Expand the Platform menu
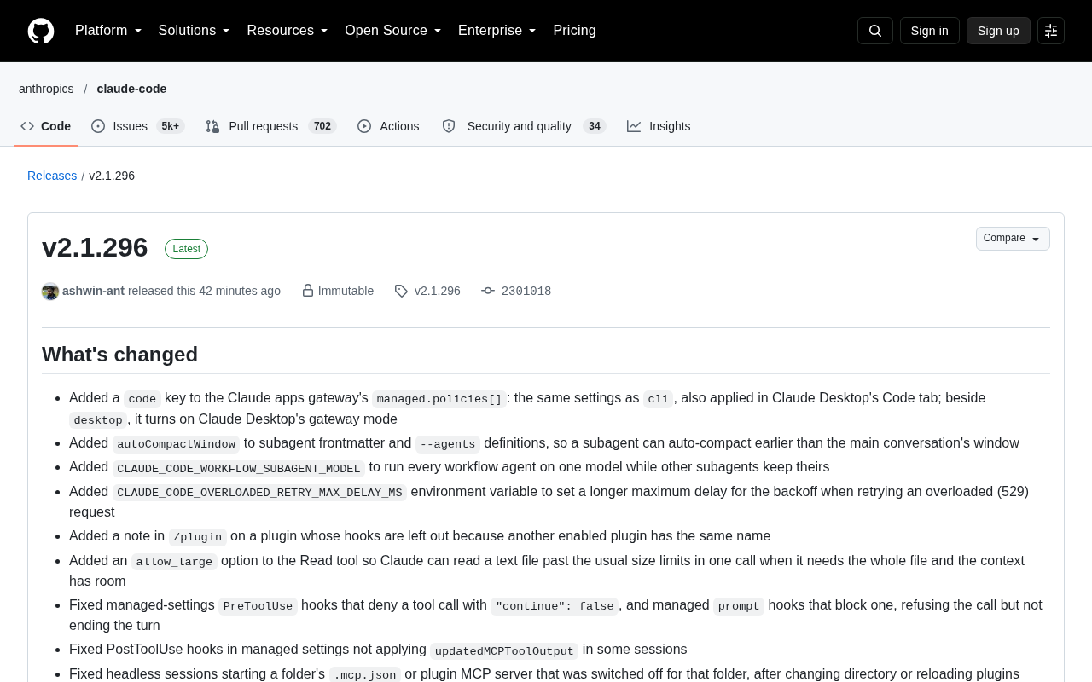The image size is (1092, 682). pos(108,31)
